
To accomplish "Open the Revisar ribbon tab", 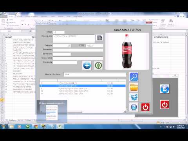I will pyautogui.click(x=61, y=16).
